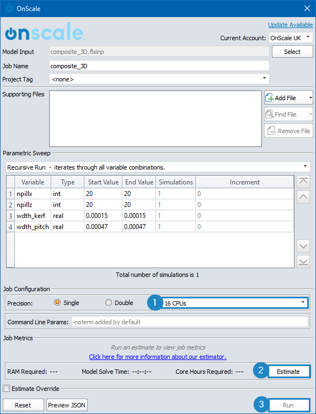Click the Add File button icon
316x414 pixels.
(x=270, y=98)
